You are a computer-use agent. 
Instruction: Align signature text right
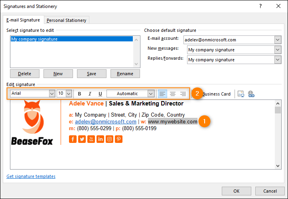pos(183,94)
